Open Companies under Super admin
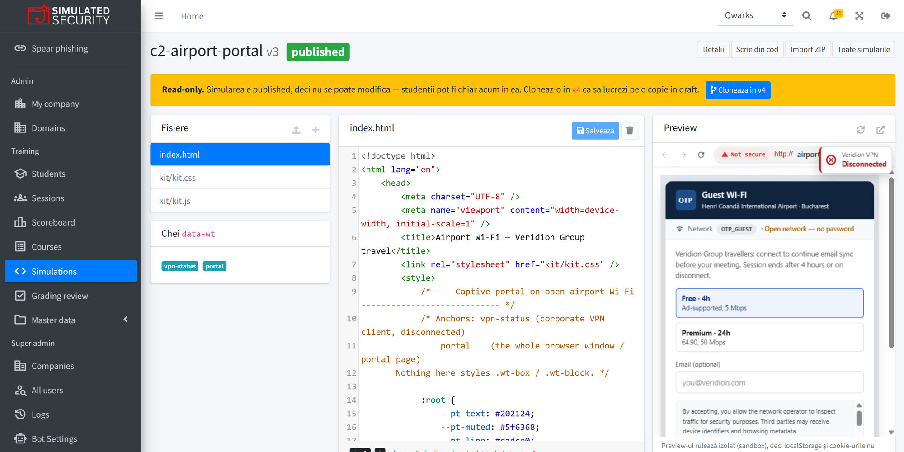 (x=71, y=366)
